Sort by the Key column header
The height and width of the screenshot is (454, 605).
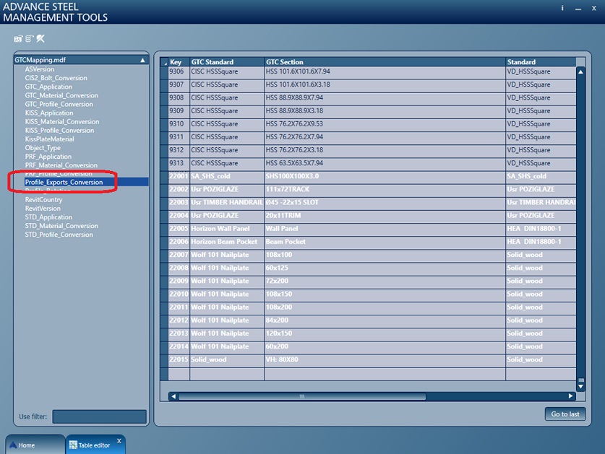[179, 62]
